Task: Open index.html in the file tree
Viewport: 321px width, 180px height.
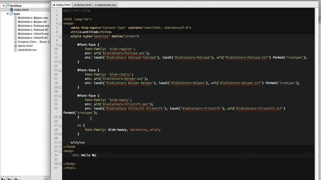Action: [21, 10]
